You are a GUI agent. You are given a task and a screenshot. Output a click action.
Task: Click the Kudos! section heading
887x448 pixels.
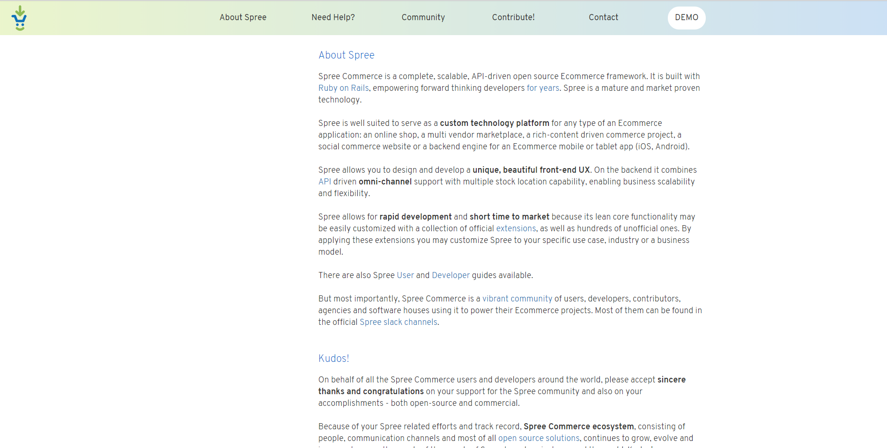coord(333,359)
